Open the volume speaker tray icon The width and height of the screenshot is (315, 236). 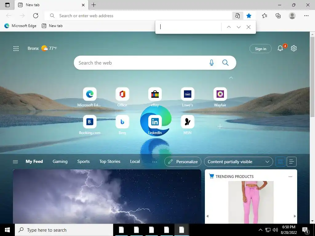(x=275, y=230)
